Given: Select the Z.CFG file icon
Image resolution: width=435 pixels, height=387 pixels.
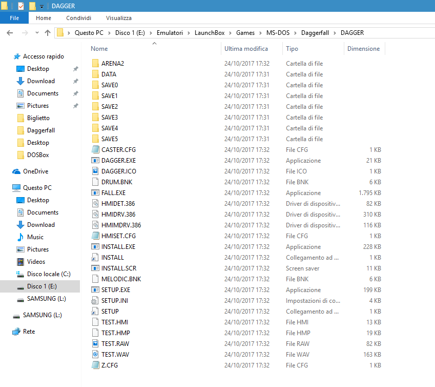Looking at the screenshot, I should [95, 365].
